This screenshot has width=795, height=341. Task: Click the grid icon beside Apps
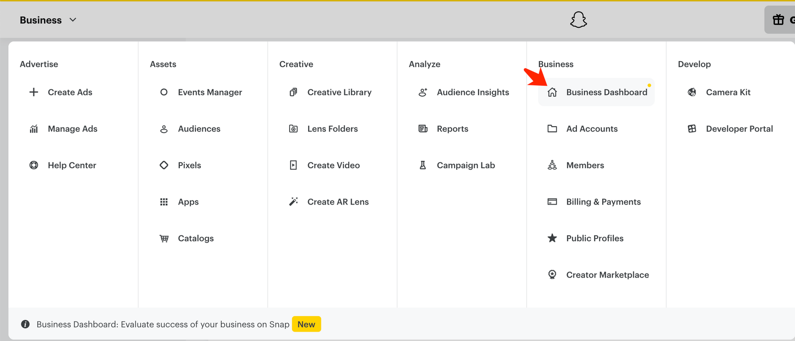(x=164, y=202)
